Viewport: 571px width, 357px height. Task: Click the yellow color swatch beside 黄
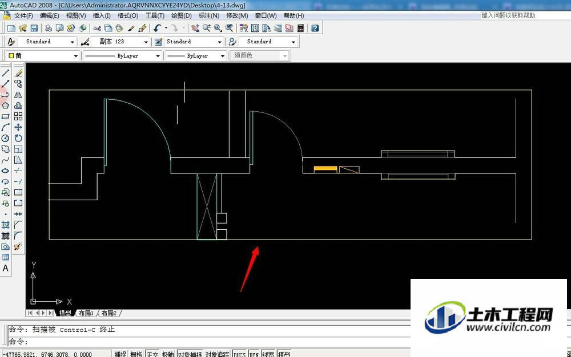click(x=11, y=56)
